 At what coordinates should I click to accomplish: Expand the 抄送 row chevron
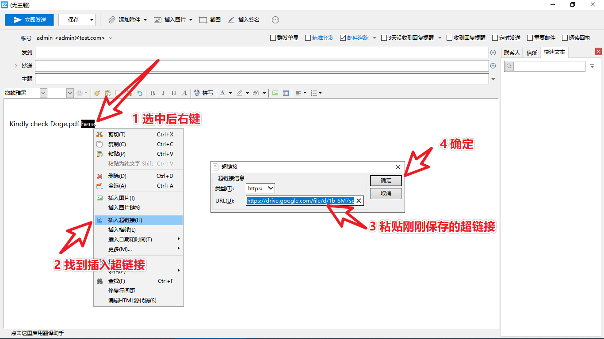[16, 66]
